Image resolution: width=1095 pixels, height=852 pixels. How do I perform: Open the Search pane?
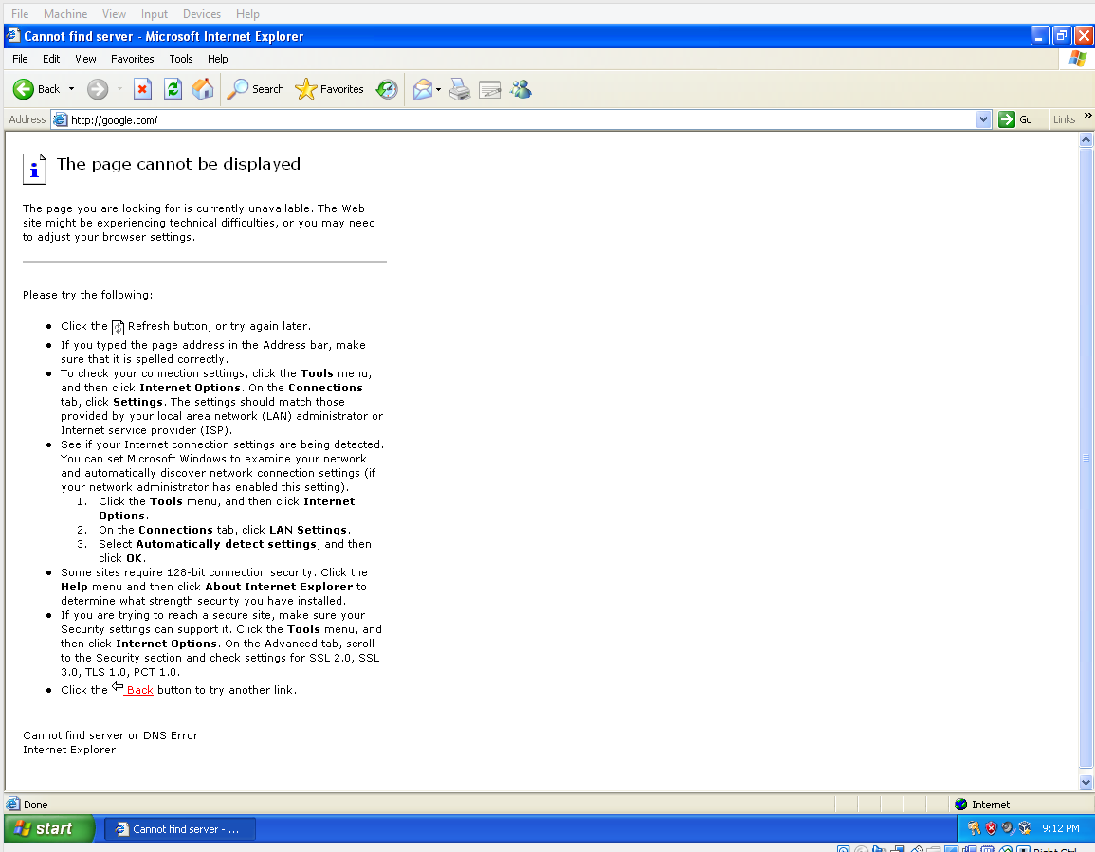256,89
